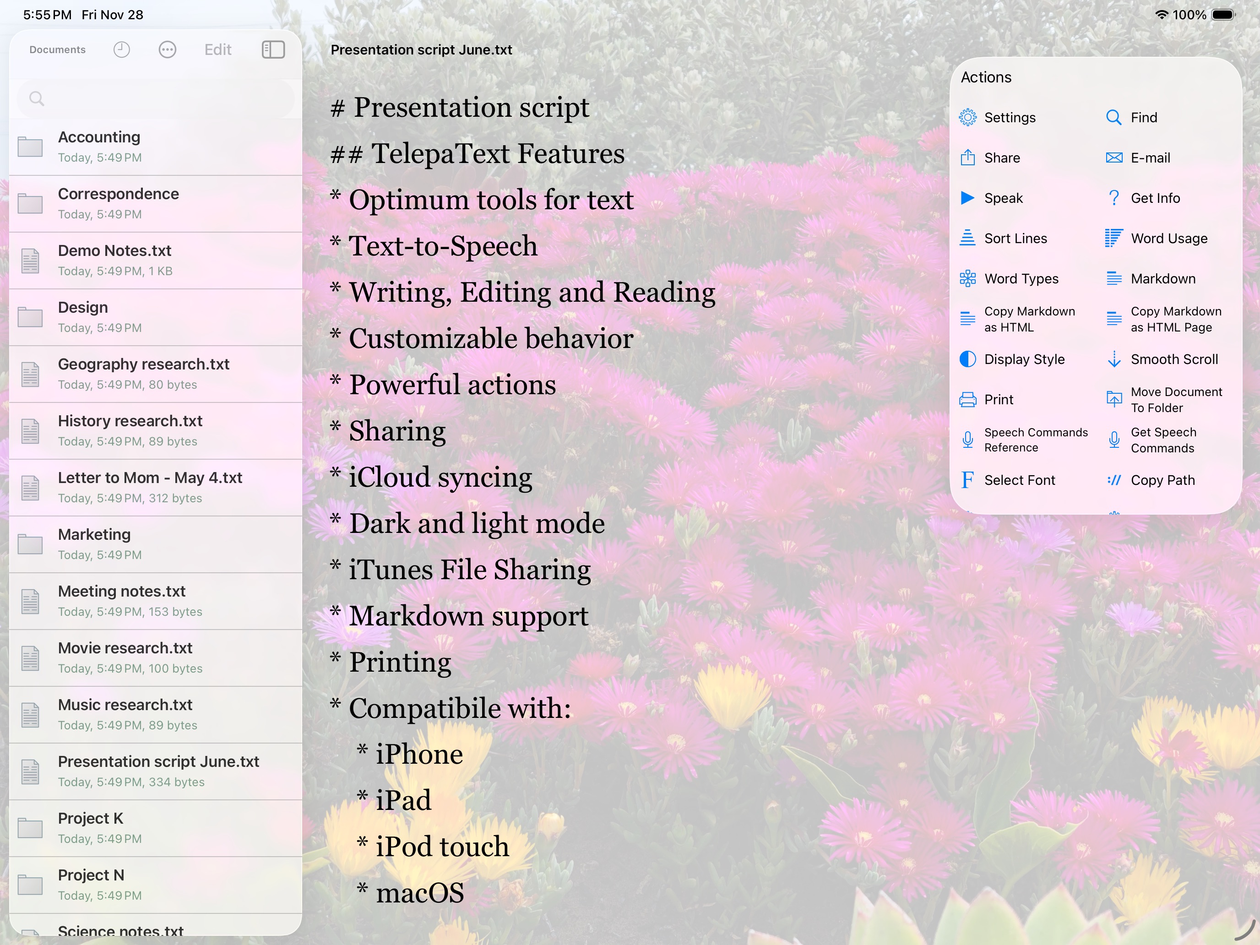Open the Accounting folder
The height and width of the screenshot is (945, 1260).
tap(156, 147)
